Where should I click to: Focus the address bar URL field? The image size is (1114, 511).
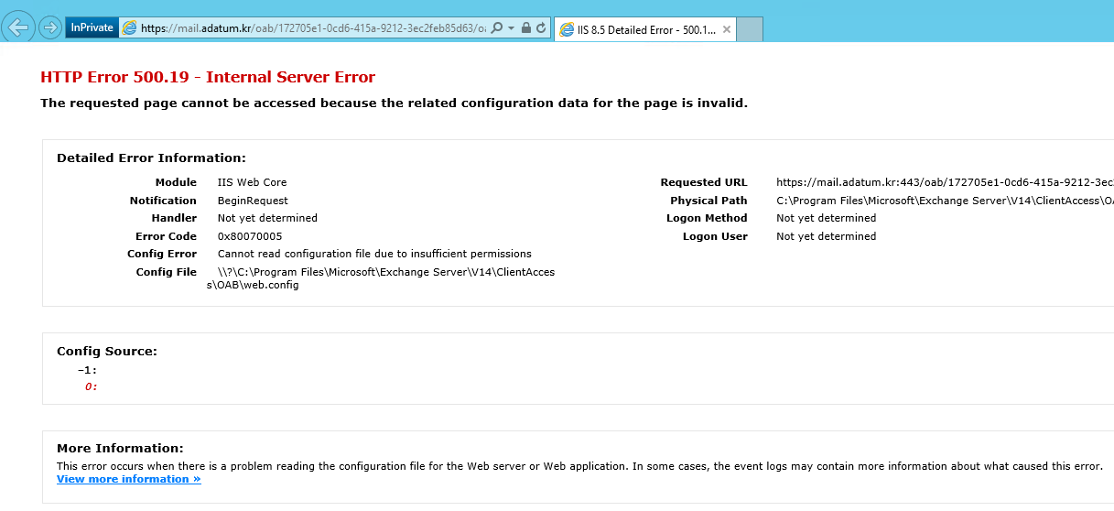(313, 27)
